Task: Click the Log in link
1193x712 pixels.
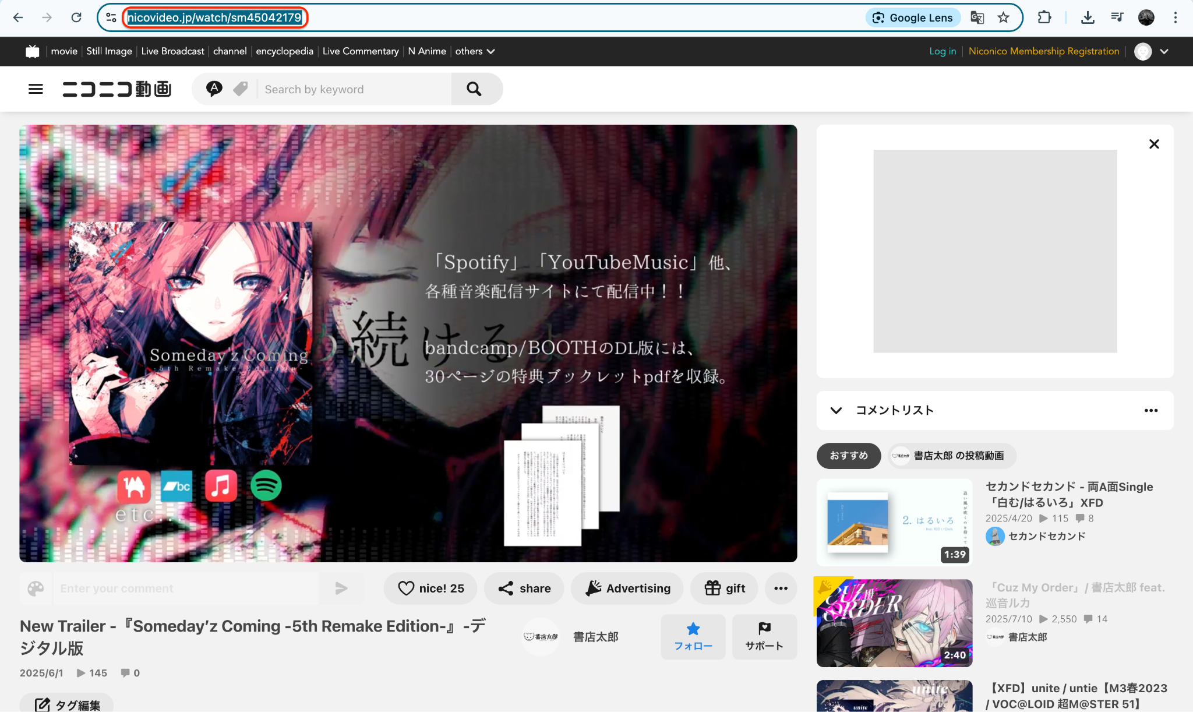Action: (943, 51)
